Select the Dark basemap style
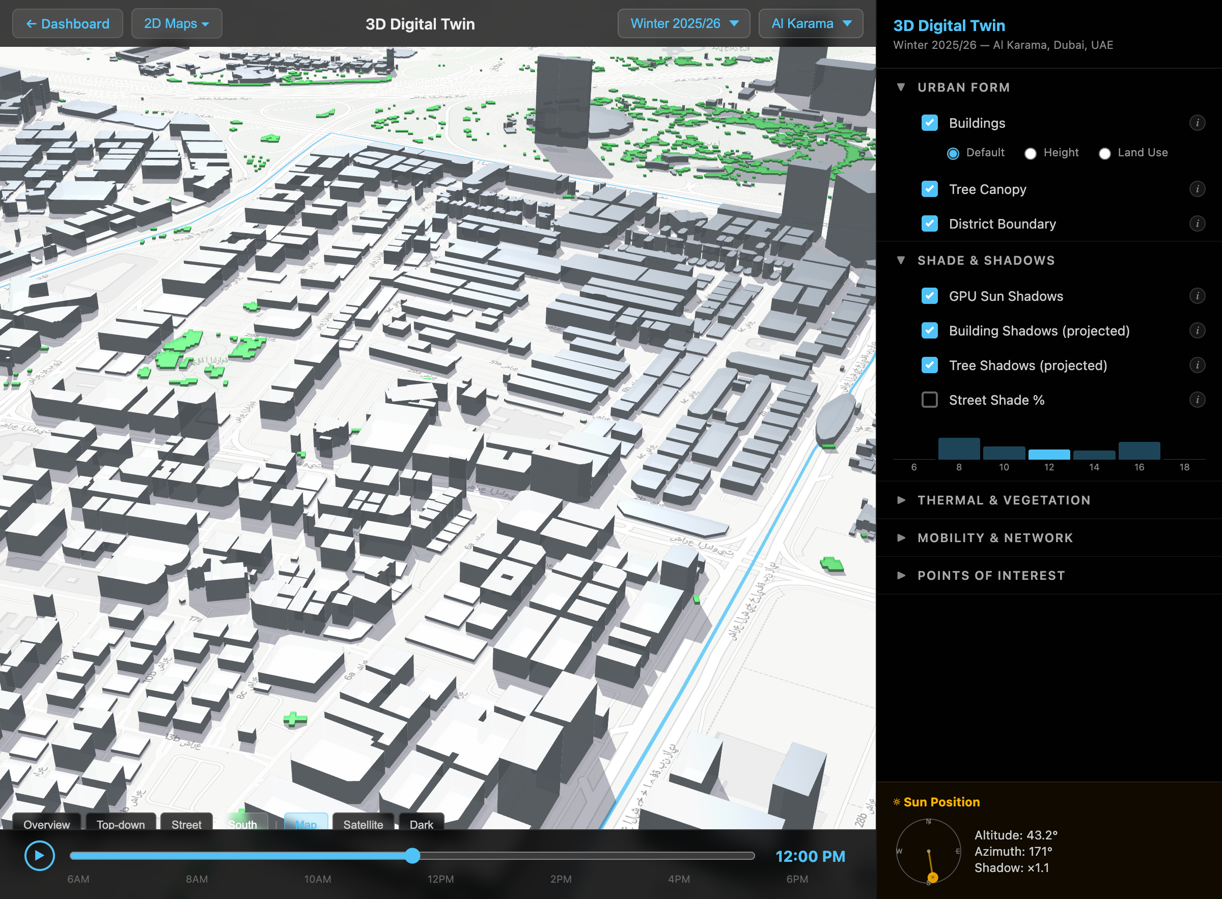The width and height of the screenshot is (1222, 899). click(421, 822)
